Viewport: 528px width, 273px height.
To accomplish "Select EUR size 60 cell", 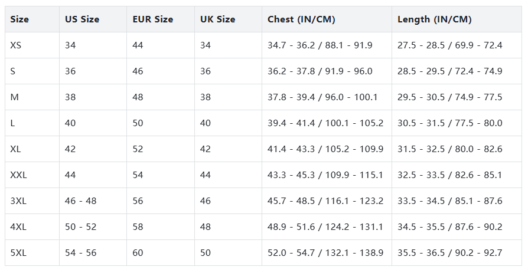I will (138, 253).
